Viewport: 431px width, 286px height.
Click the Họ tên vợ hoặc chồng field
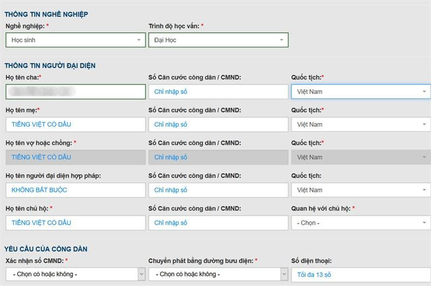[75, 157]
